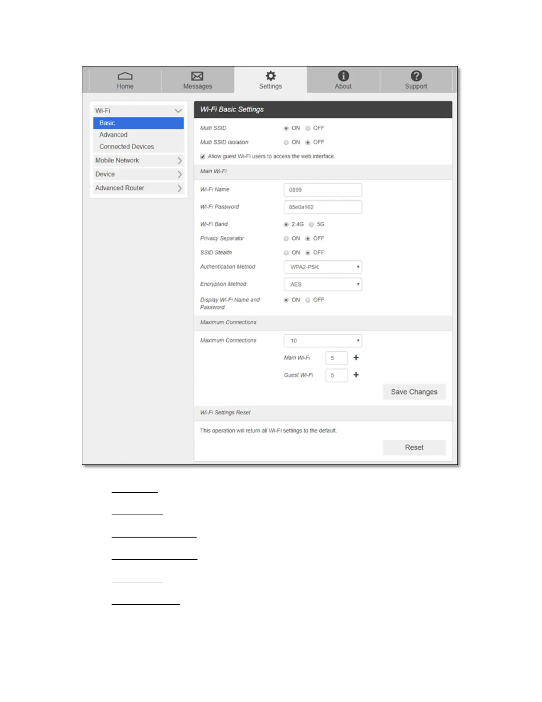Click the Wi-Fi Name input field
The height and width of the screenshot is (702, 542).
tap(323, 190)
